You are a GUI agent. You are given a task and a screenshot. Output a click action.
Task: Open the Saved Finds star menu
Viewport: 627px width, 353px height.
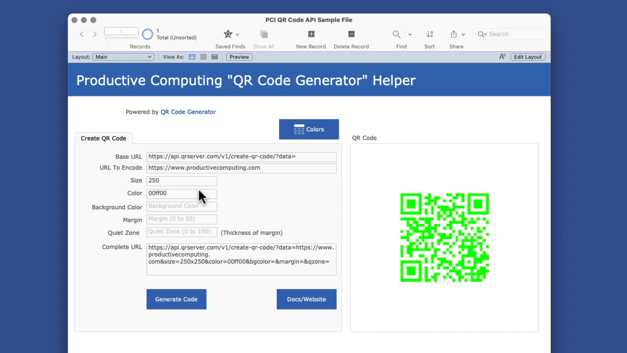tap(228, 34)
